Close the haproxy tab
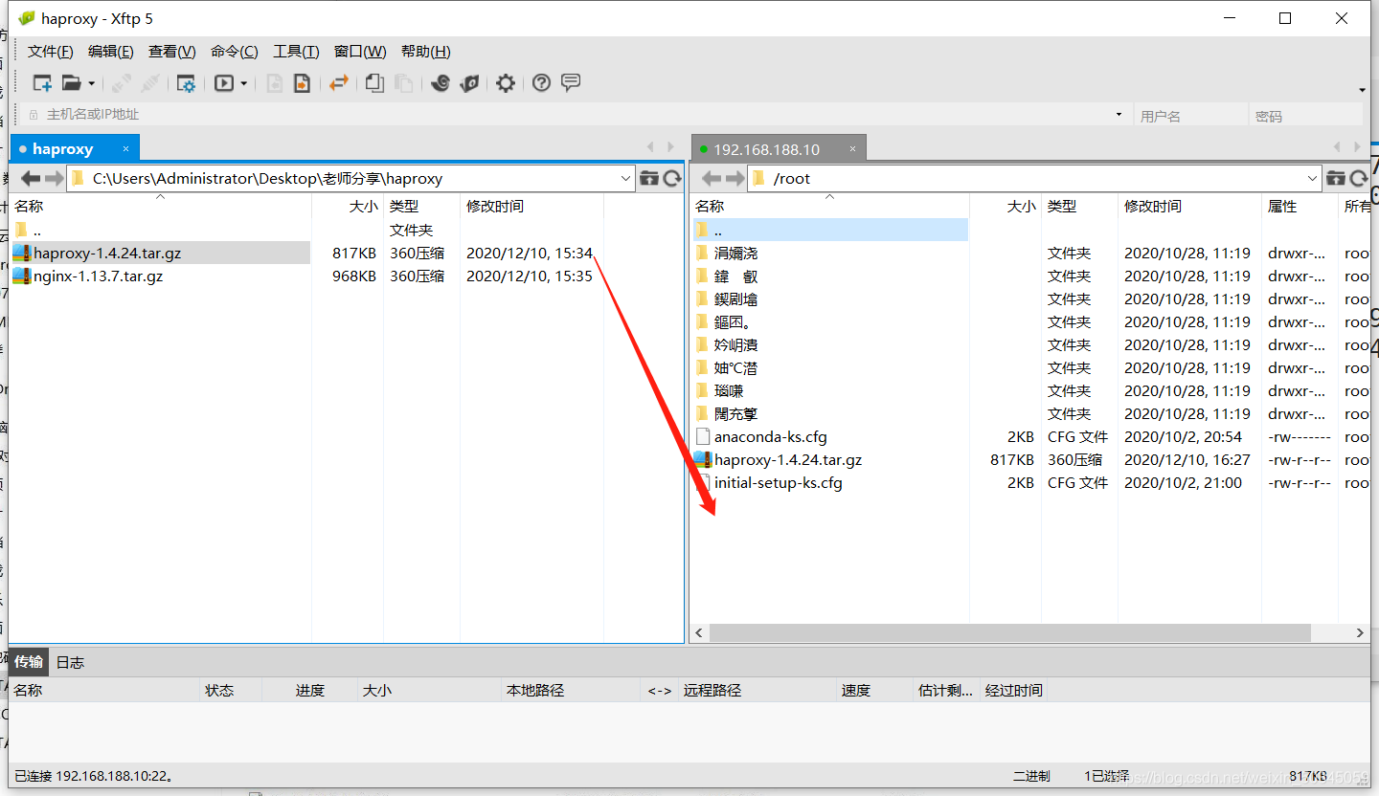Screen dimensions: 1379x796 (x=125, y=148)
